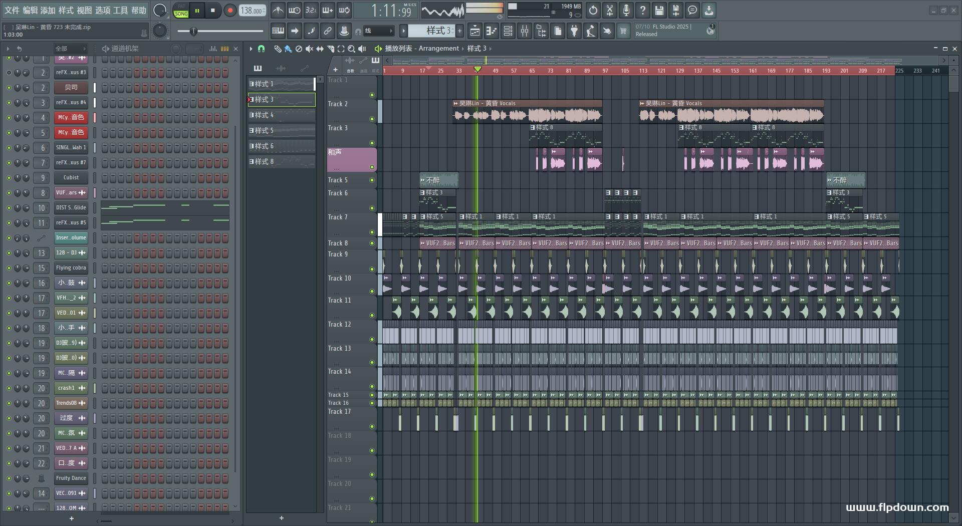Open the channel rack options arrow
This screenshot has height=526, width=962.
tap(8, 49)
